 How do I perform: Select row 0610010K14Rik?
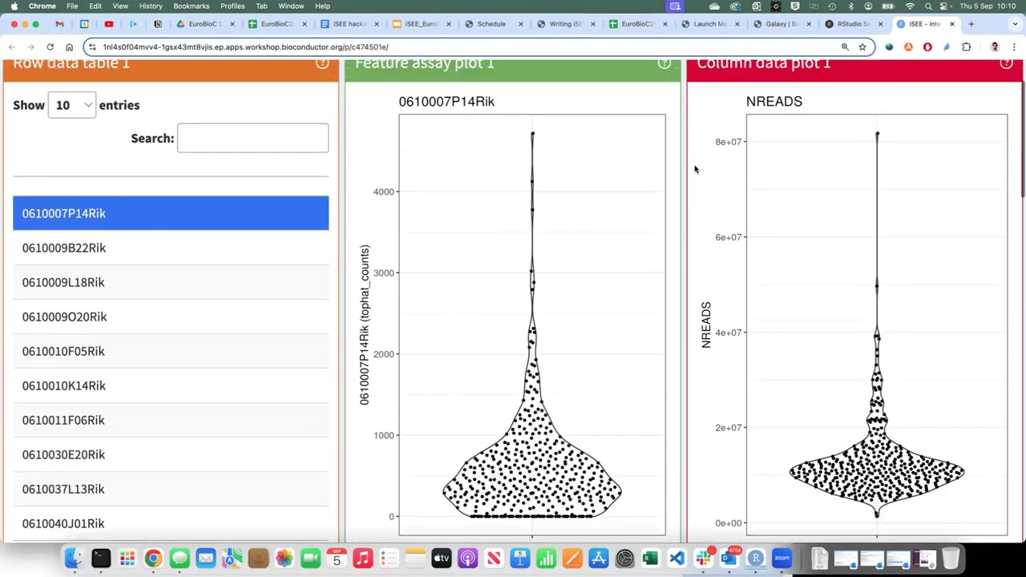tap(171, 385)
